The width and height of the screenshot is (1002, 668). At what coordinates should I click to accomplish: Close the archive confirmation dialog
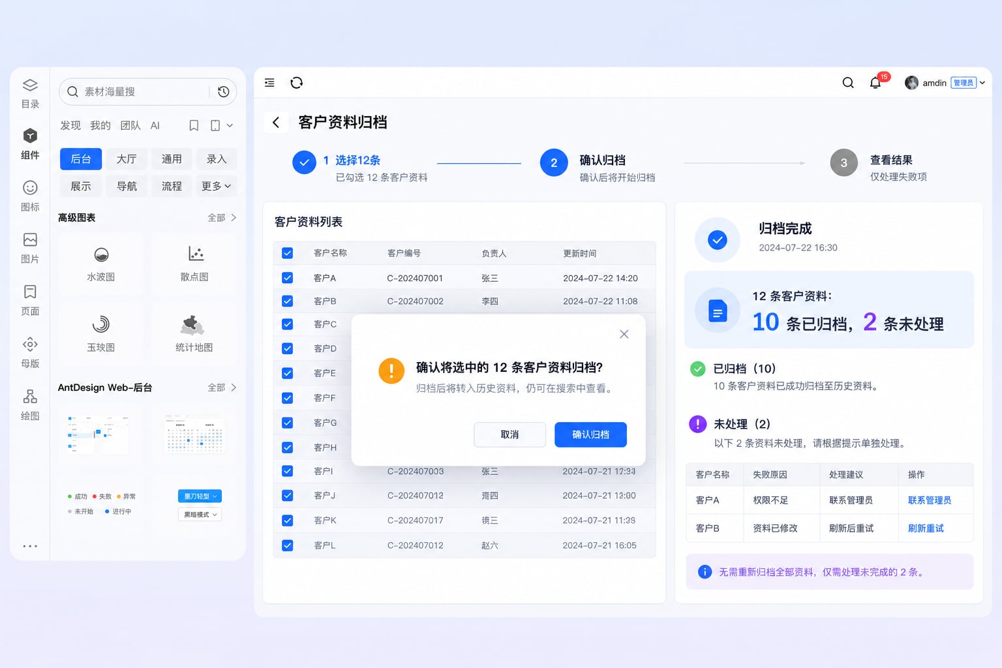(624, 334)
